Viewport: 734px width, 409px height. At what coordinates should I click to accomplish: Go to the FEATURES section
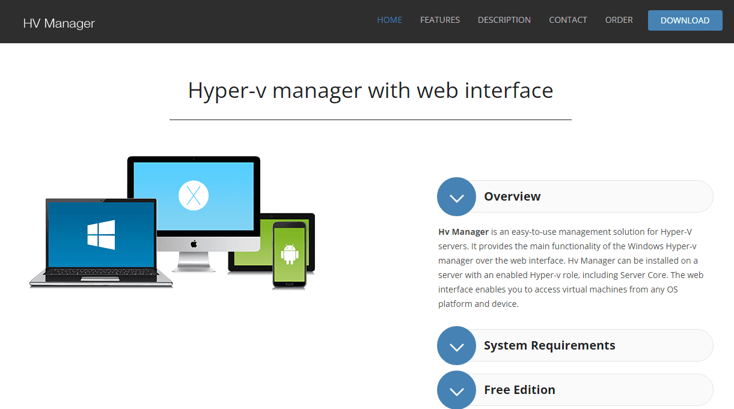point(440,20)
